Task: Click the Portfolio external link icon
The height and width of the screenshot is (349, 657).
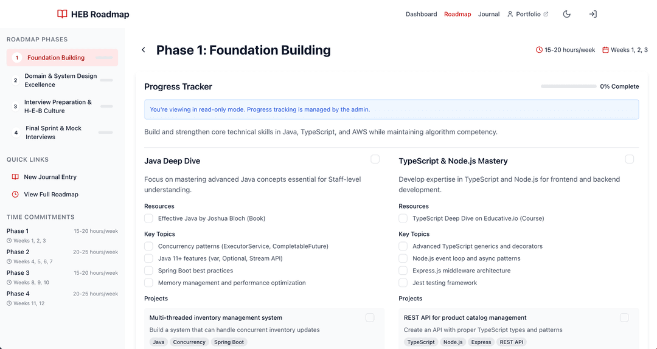Action: (546, 14)
